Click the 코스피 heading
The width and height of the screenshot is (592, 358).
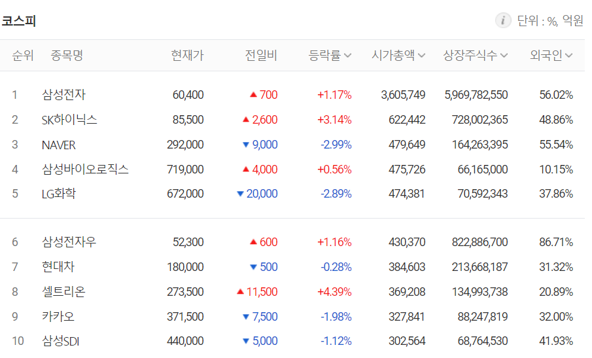18,21
